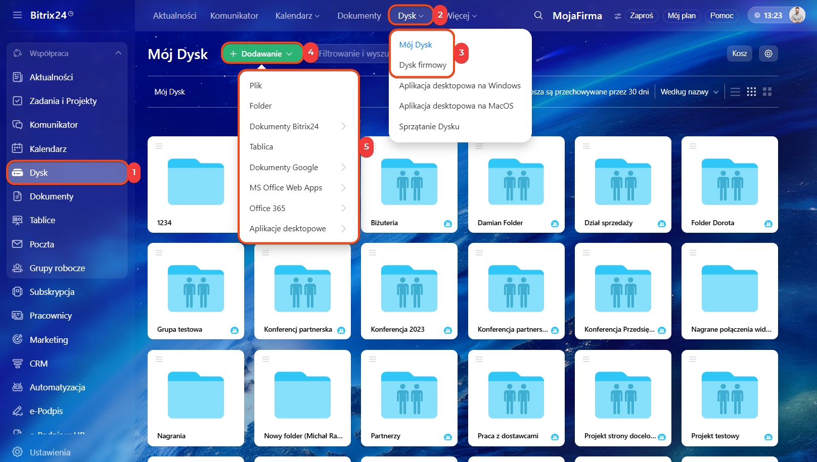Screen dimensions: 817x462
Task: Expand the Kalendarz top menu
Action: coord(297,16)
